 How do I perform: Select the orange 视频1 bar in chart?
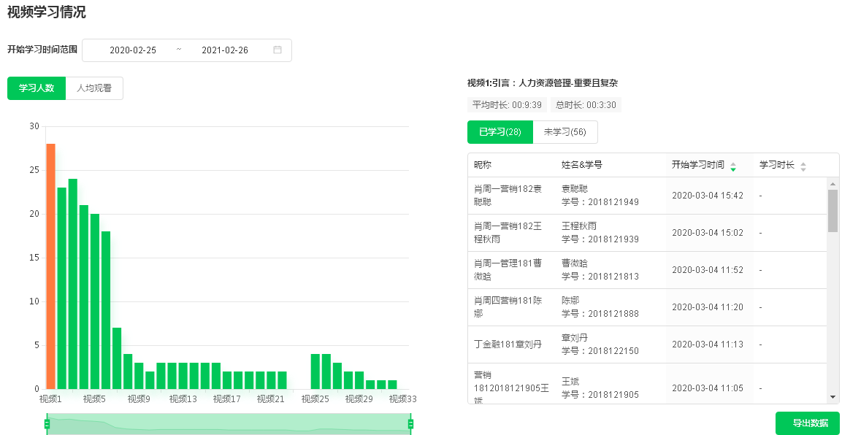(x=50, y=266)
